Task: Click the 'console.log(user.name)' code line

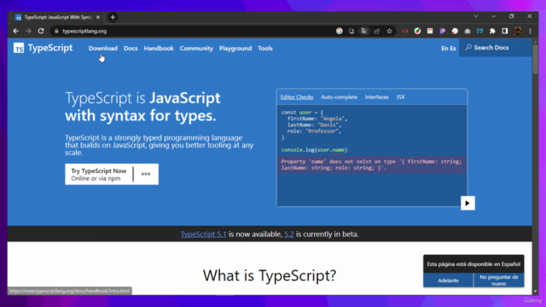Action: tap(315, 150)
